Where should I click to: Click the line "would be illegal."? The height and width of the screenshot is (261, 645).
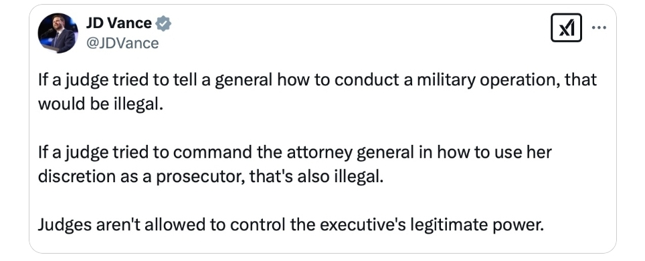pyautogui.click(x=101, y=104)
